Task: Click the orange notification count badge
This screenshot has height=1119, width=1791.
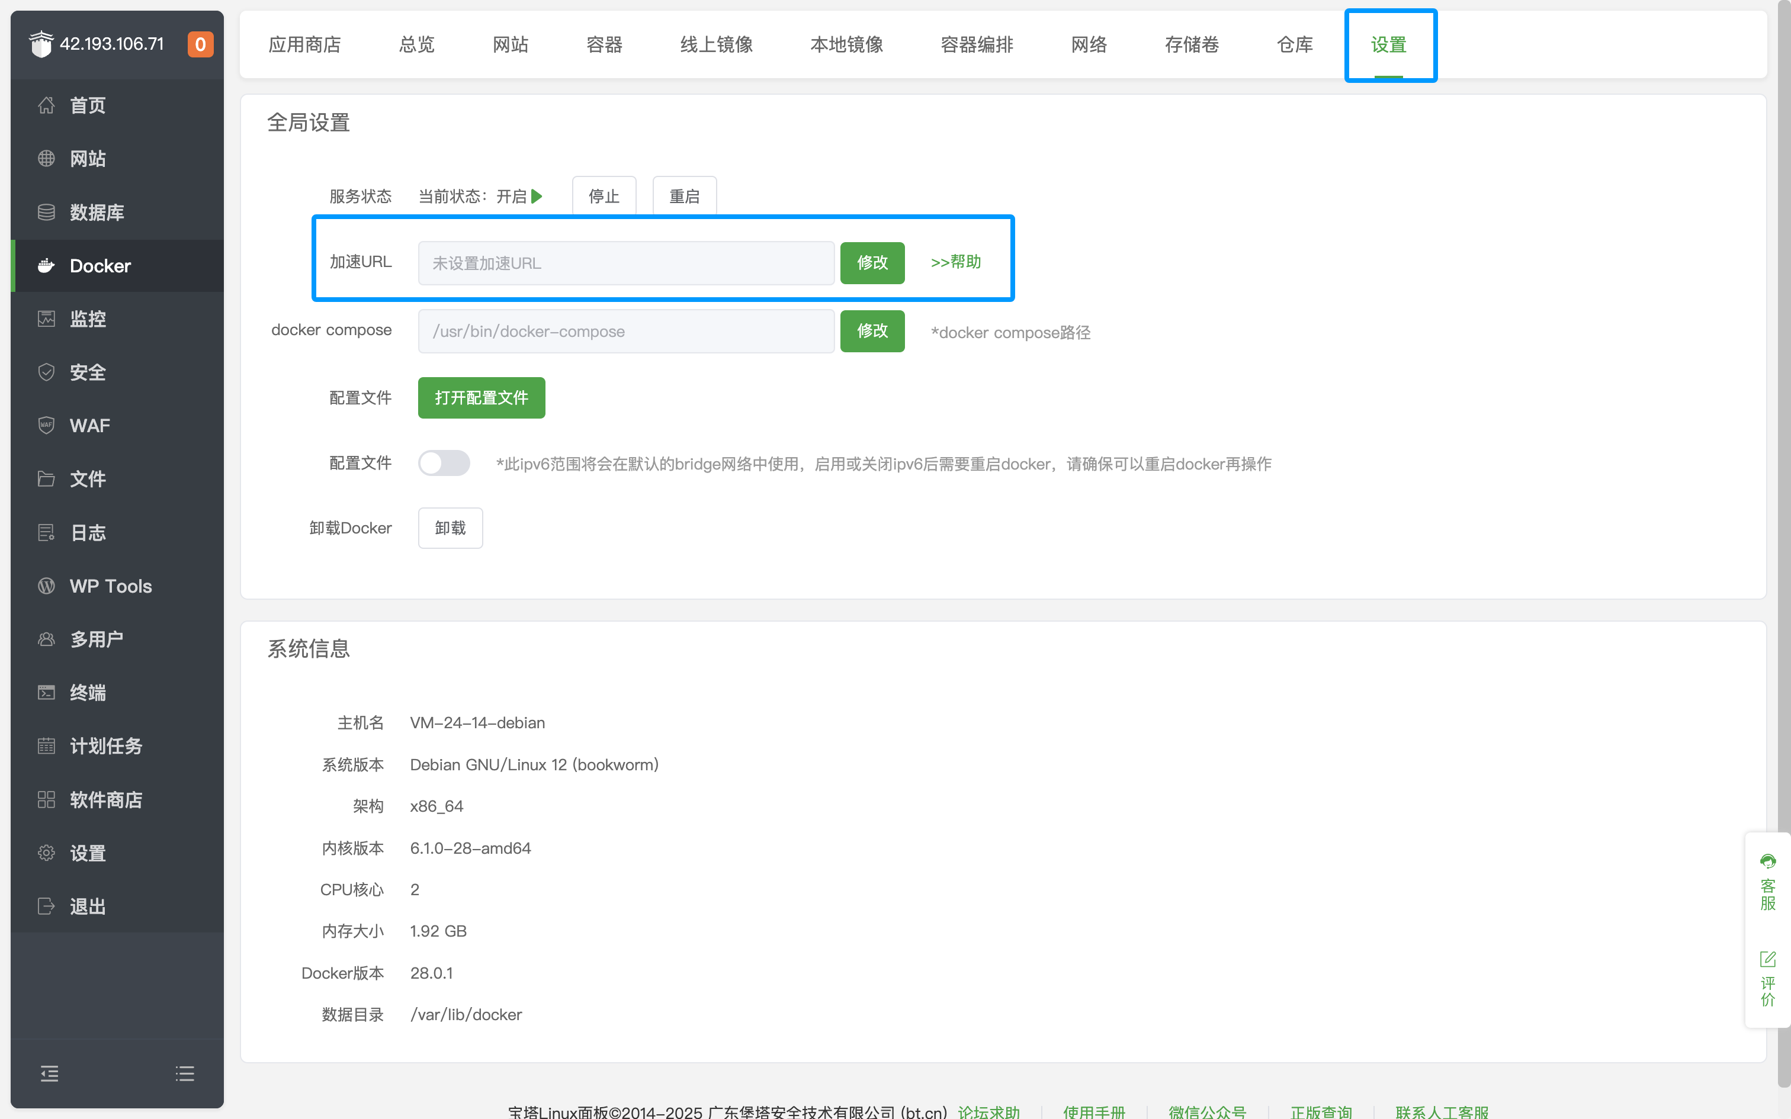Action: pos(200,44)
